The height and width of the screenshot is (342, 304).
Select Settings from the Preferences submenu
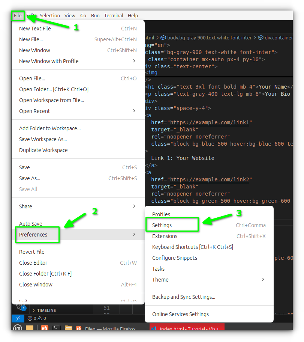click(x=162, y=225)
